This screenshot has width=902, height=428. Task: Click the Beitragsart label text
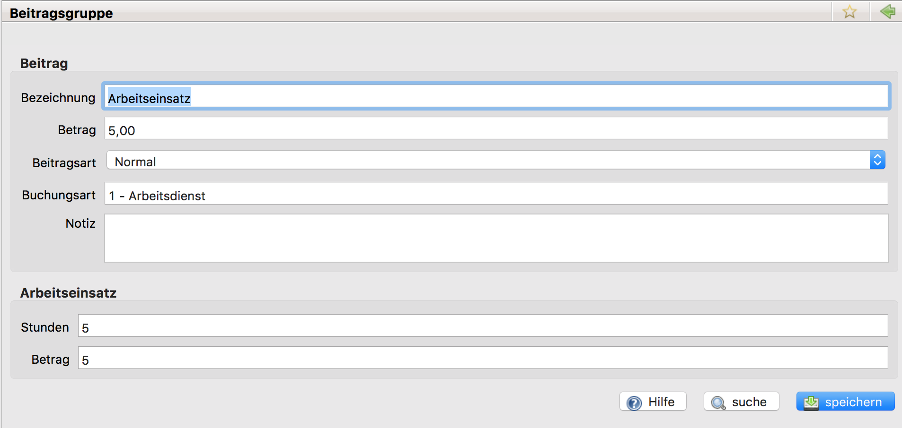(64, 163)
